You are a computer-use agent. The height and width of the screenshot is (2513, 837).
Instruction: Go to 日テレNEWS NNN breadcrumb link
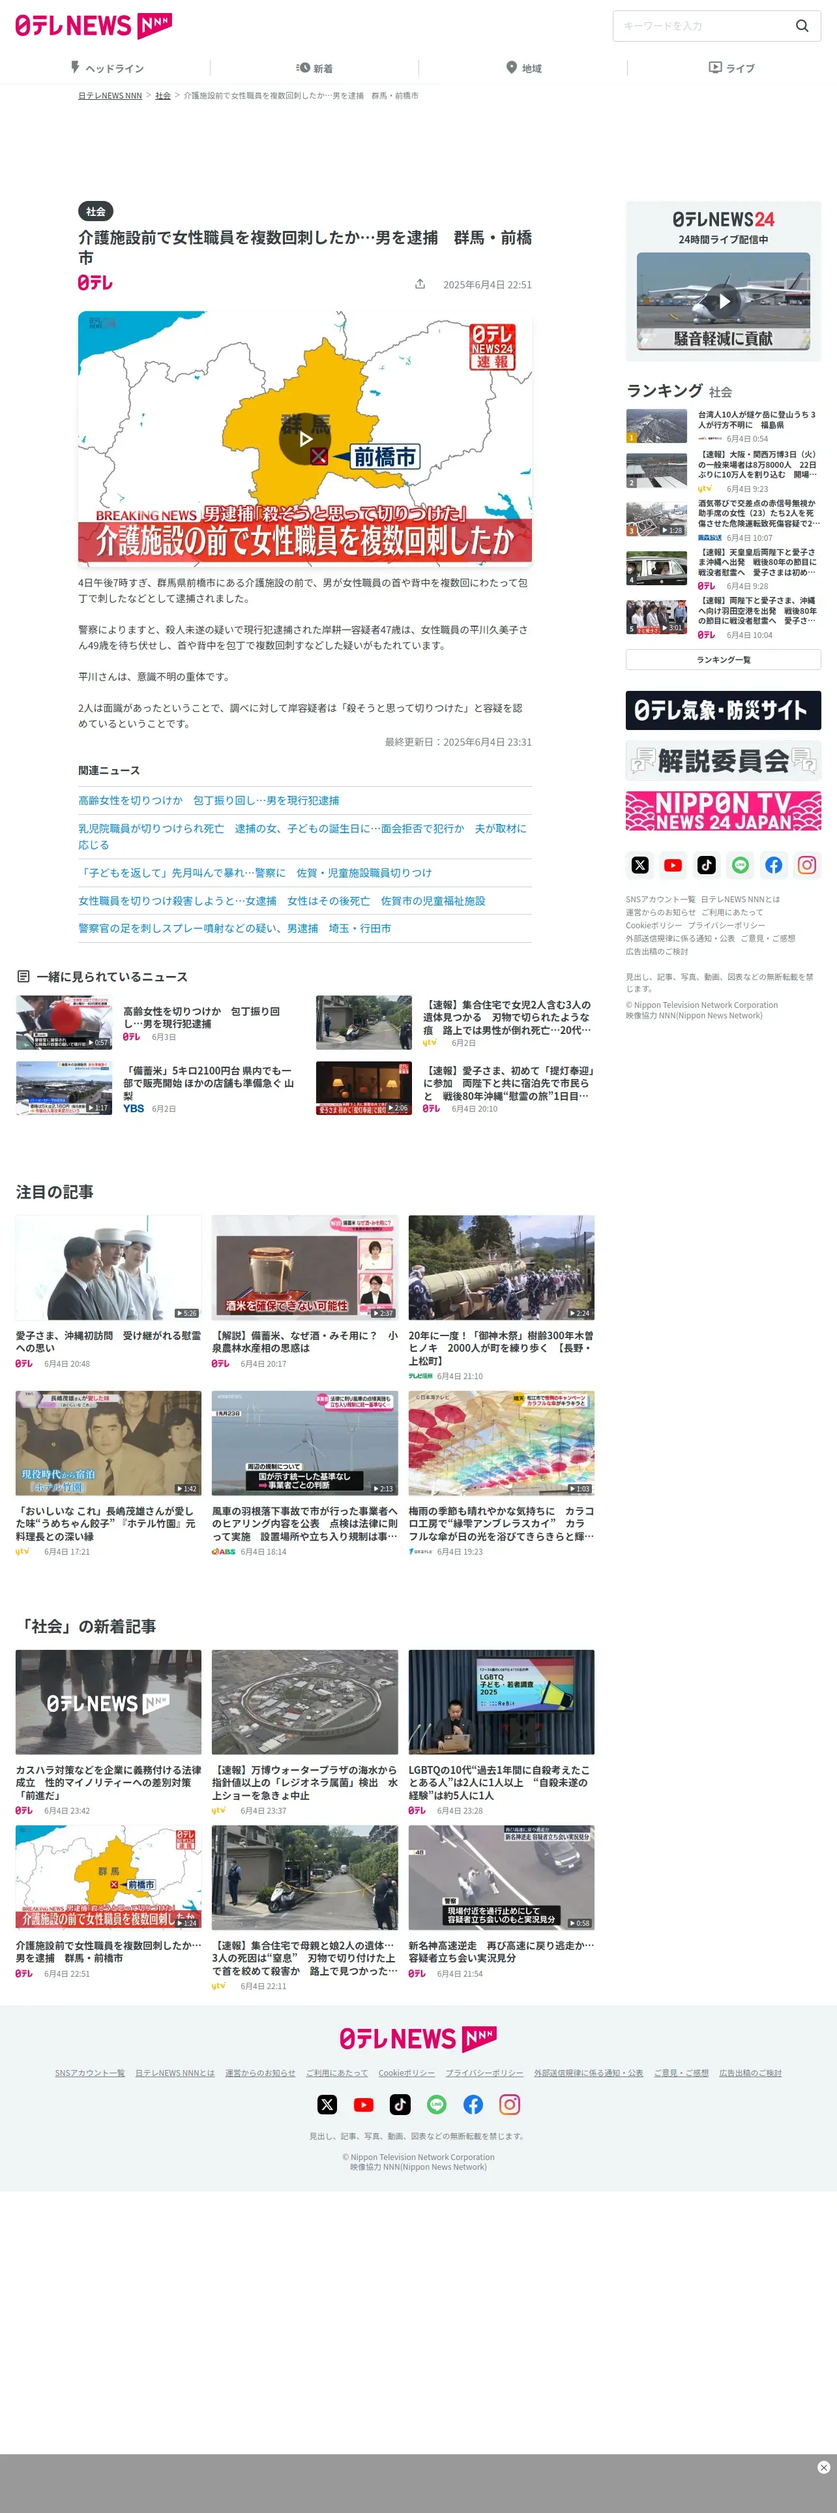click(x=110, y=96)
